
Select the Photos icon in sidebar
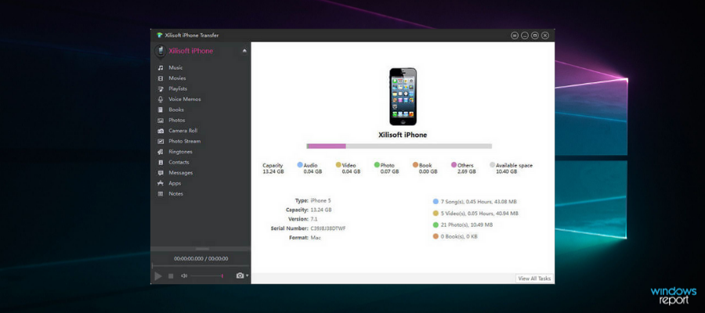coord(160,121)
